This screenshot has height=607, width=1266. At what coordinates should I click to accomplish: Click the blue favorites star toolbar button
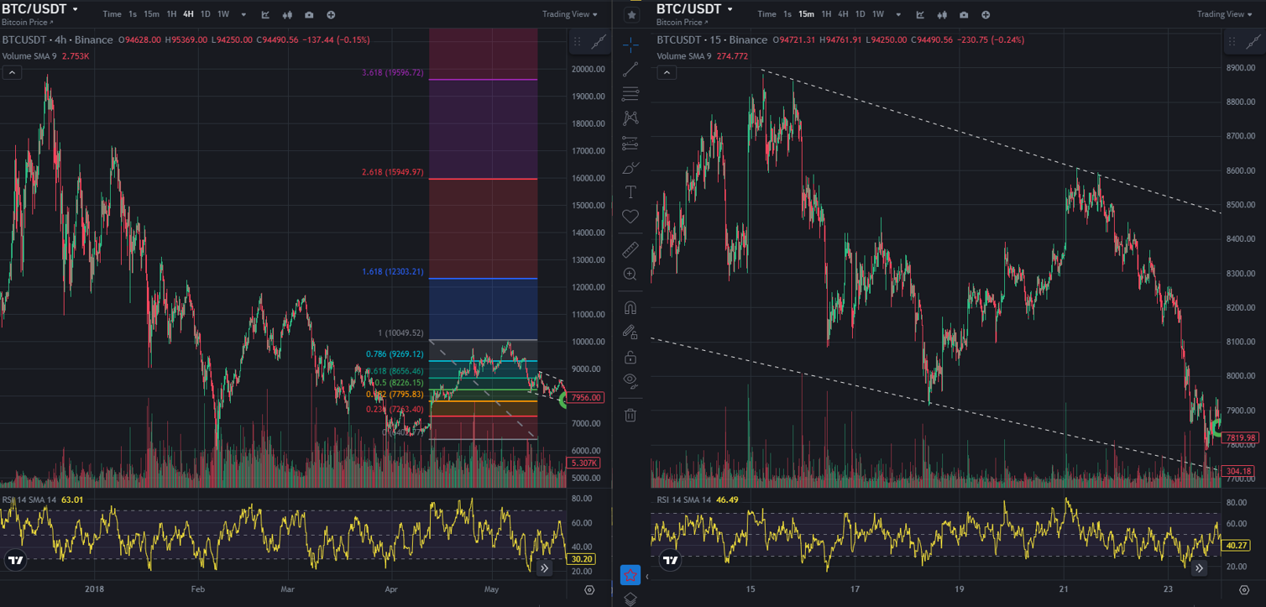coord(630,575)
